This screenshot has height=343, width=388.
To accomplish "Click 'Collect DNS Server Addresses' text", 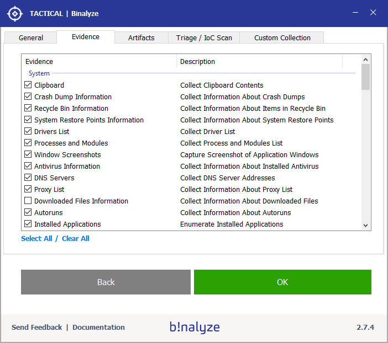I will 228,178.
